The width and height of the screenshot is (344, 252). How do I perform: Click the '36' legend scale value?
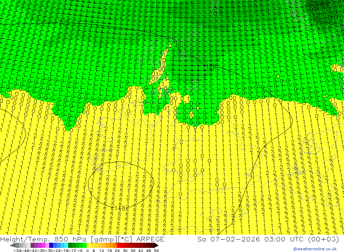pyautogui.click(x=133, y=251)
